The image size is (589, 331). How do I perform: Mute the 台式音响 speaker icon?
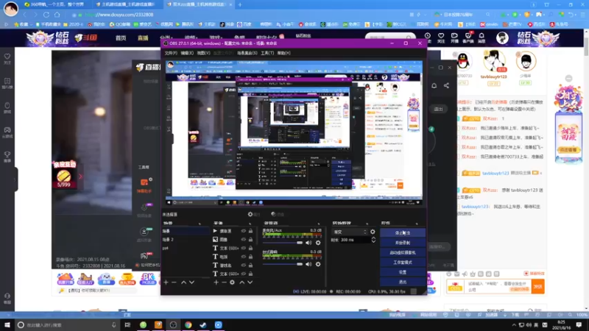point(308,264)
